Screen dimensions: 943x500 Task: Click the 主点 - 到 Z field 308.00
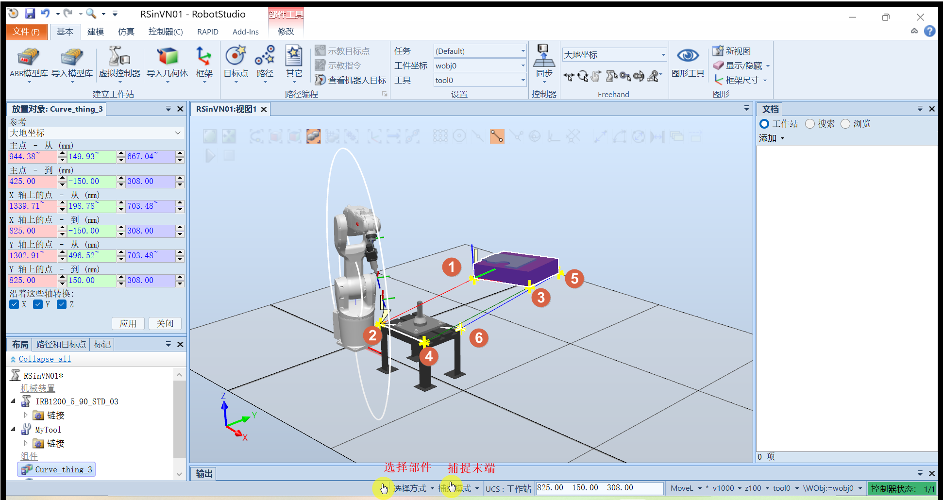pyautogui.click(x=151, y=181)
